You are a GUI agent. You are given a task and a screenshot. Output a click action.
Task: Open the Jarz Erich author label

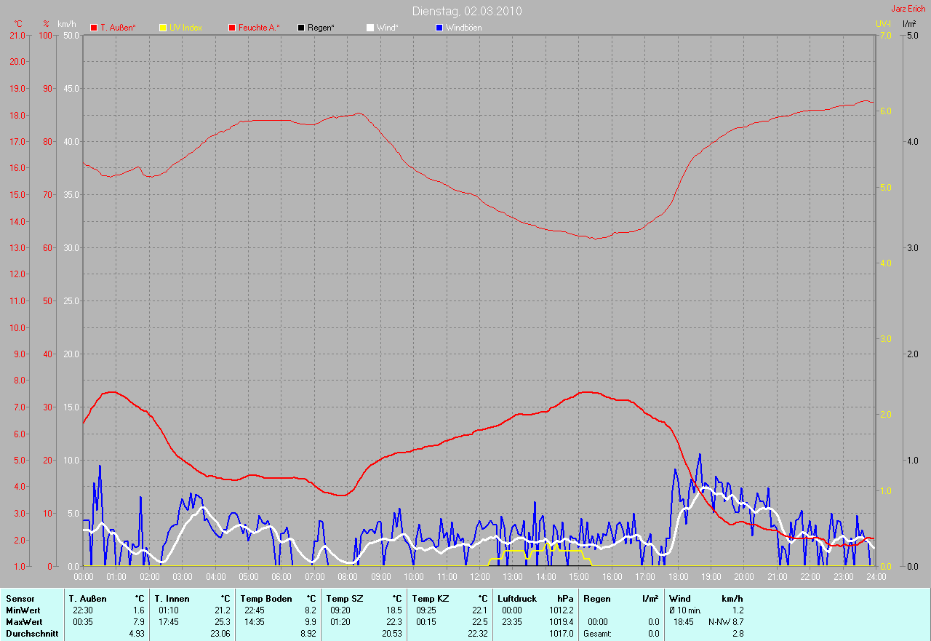[908, 9]
